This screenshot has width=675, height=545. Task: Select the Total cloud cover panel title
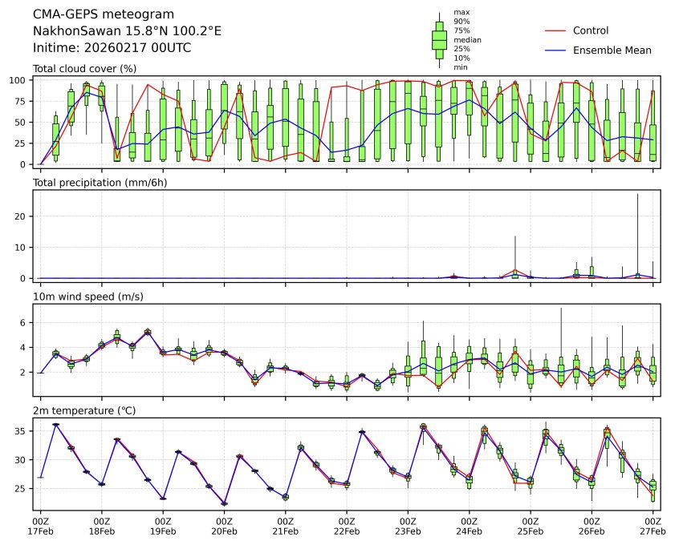point(84,69)
